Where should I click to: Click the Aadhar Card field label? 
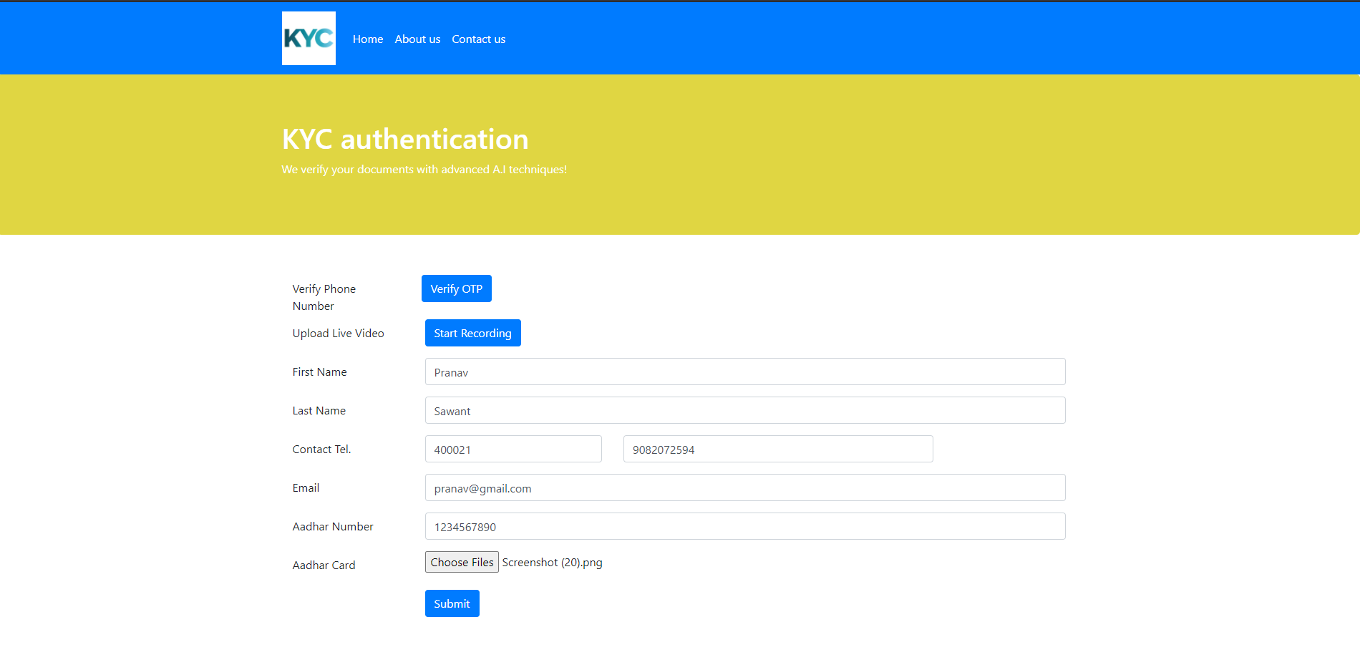pyautogui.click(x=324, y=565)
